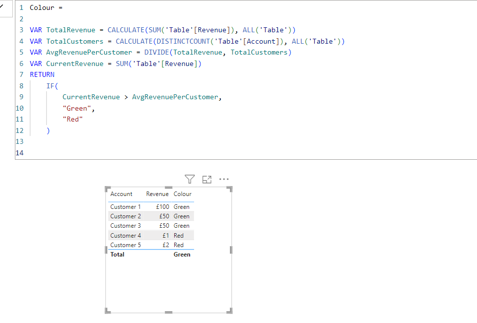The width and height of the screenshot is (477, 323).
Task: Click the VAR TotalCustomers formula line
Action: pos(187,41)
